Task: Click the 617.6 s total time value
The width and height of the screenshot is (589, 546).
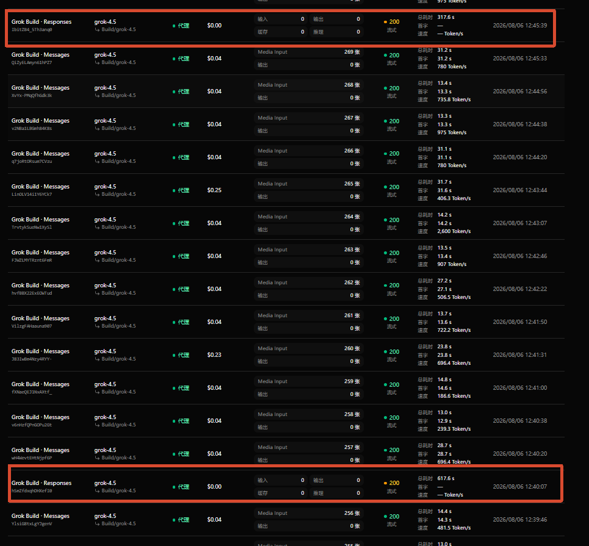Action: (x=446, y=478)
